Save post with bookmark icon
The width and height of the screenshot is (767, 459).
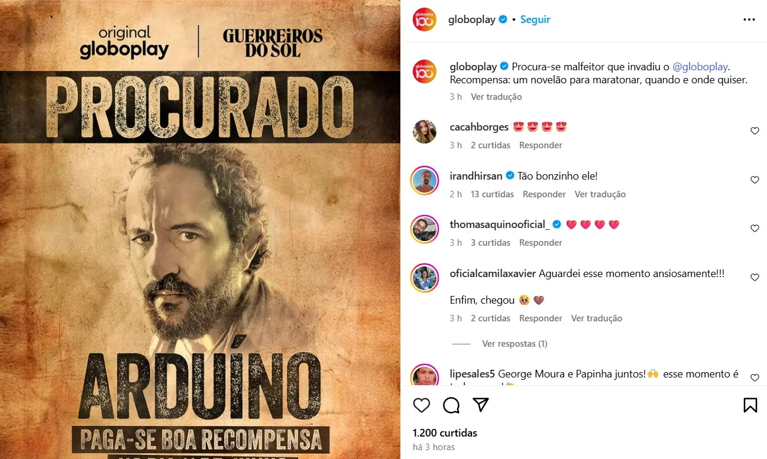pyautogui.click(x=750, y=405)
